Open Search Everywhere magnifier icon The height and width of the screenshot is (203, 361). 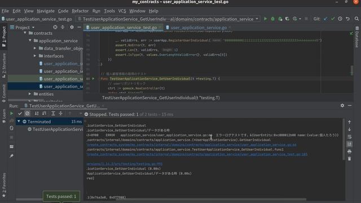(x=356, y=19)
